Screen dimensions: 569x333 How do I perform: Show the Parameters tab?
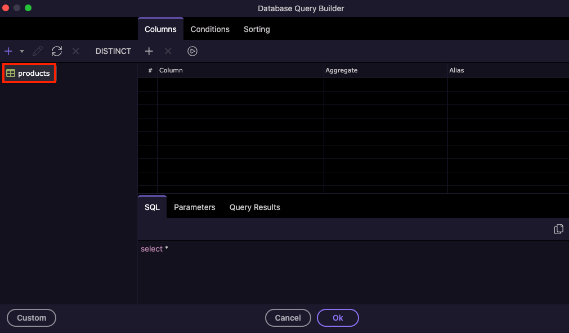click(x=194, y=207)
